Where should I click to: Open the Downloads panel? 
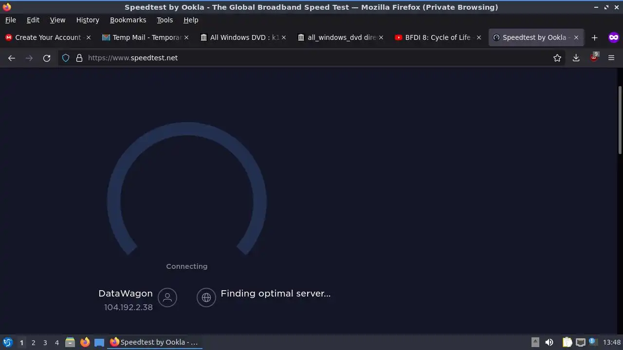click(576, 58)
